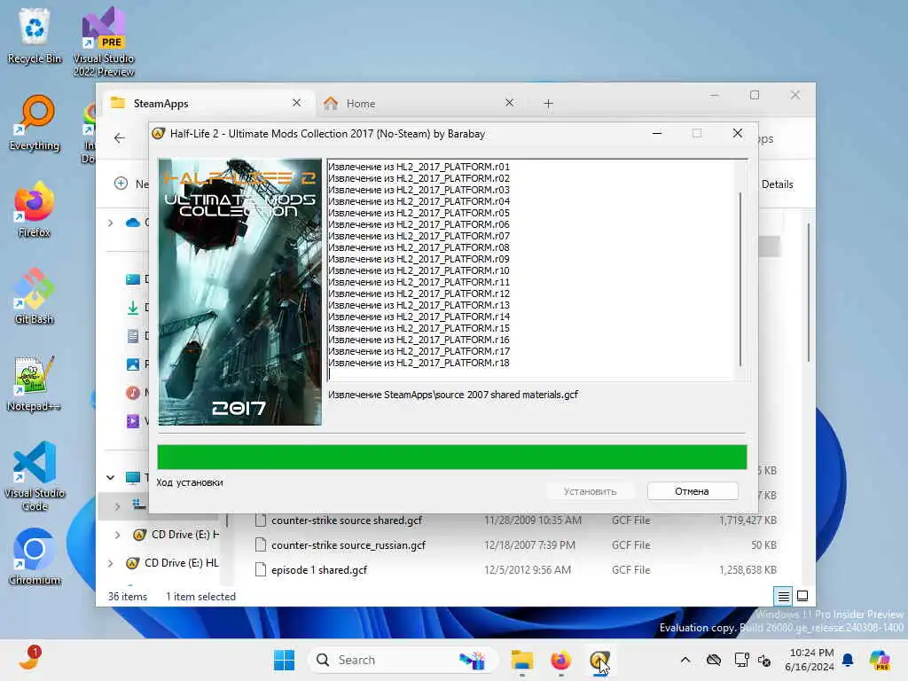Switch Explorer to large thumbnails view
This screenshot has width=908, height=681.
pos(802,596)
